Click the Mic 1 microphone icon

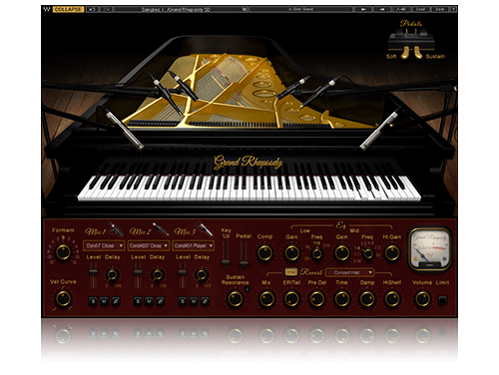tap(116, 229)
